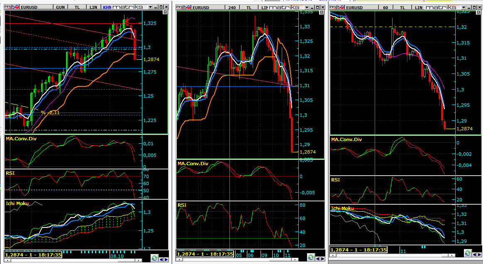The width and height of the screenshot is (483, 264).
Task: Close the 60 EURUSD chart window
Action: (x=479, y=7)
